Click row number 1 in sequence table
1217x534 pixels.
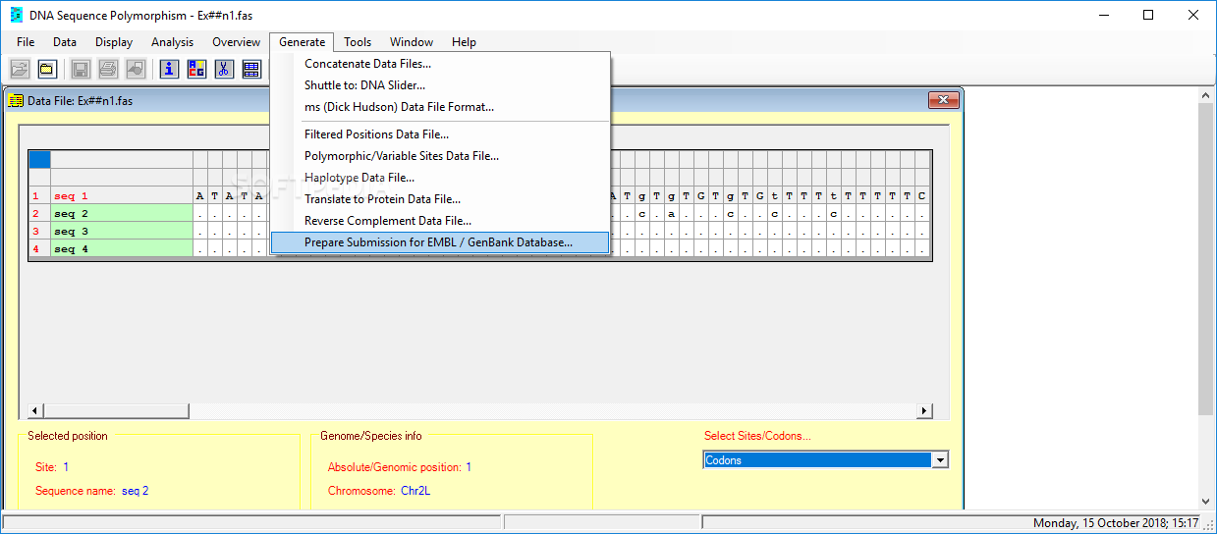pos(39,196)
